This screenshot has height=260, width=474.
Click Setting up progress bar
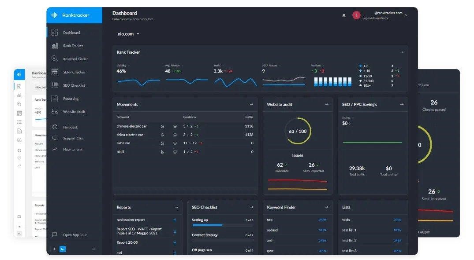(x=223, y=225)
